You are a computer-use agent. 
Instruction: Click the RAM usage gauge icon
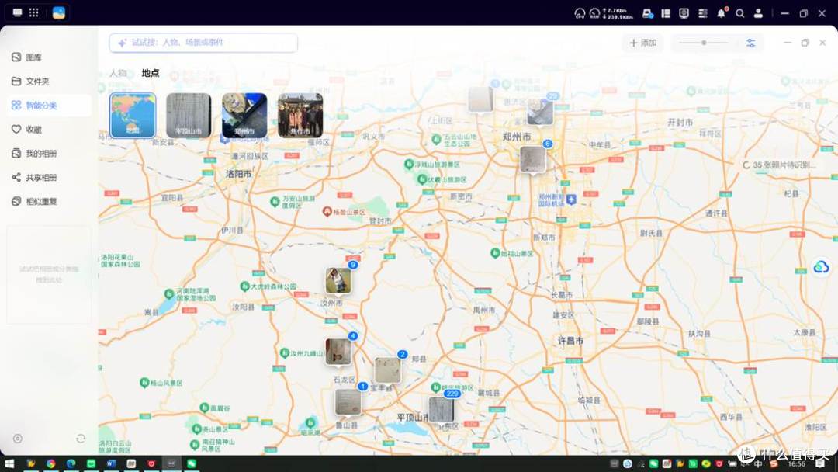click(x=595, y=13)
